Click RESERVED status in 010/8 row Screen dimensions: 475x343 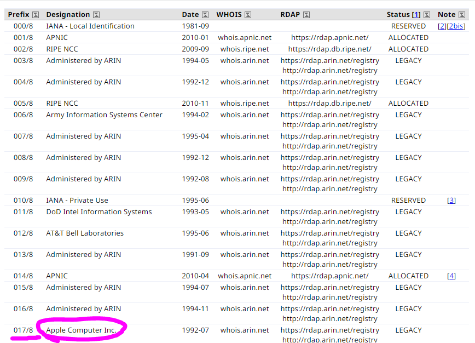coord(408,200)
